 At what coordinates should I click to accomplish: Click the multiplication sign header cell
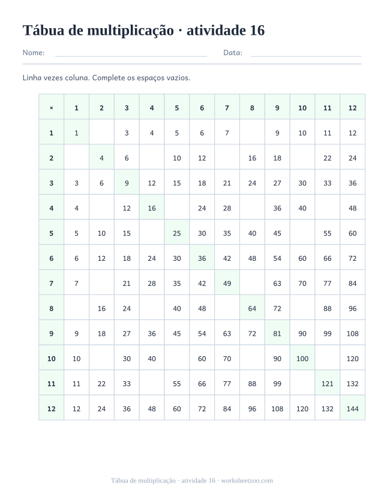click(x=52, y=108)
